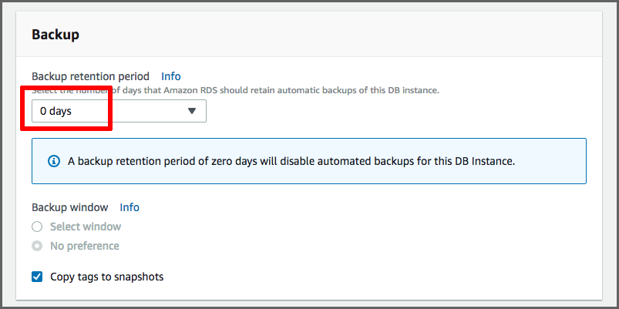This screenshot has height=309, width=619.
Task: Click the "Select window" option label
Action: click(86, 227)
